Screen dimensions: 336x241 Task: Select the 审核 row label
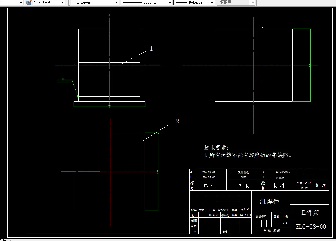click(x=194, y=226)
